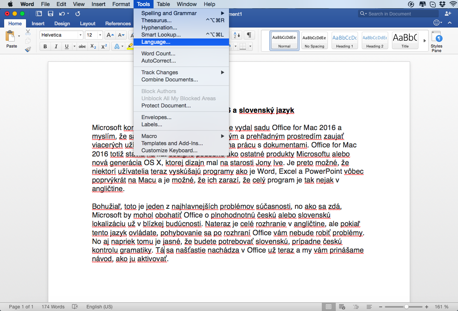Screen dimensions: 458x311
Task: Expand the Paste options arrow
Action: (19, 37)
